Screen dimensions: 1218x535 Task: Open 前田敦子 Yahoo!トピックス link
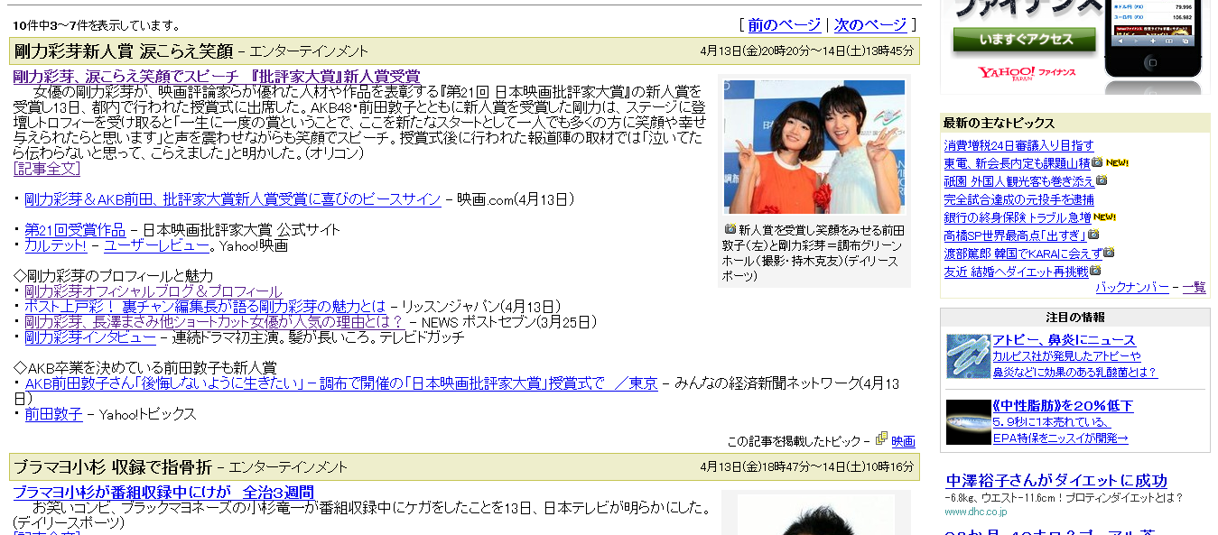pos(53,414)
